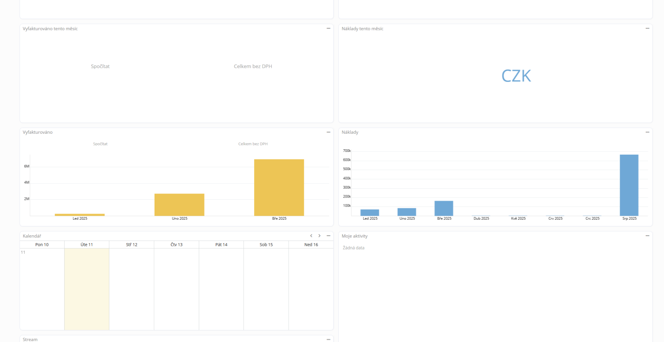Click the Bře 2025 bar in Náklady chart
Screen dimensions: 664x342
click(x=444, y=208)
